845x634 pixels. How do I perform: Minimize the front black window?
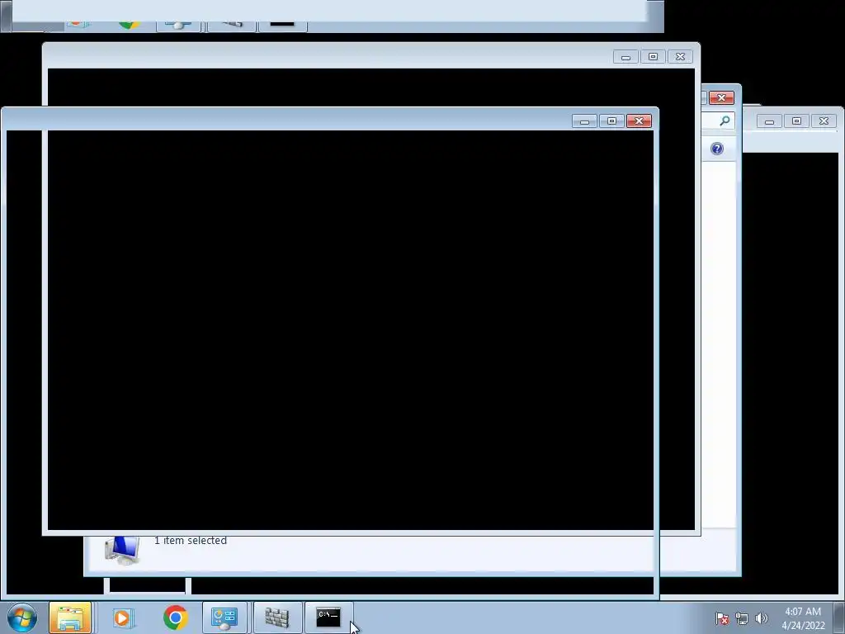click(585, 121)
